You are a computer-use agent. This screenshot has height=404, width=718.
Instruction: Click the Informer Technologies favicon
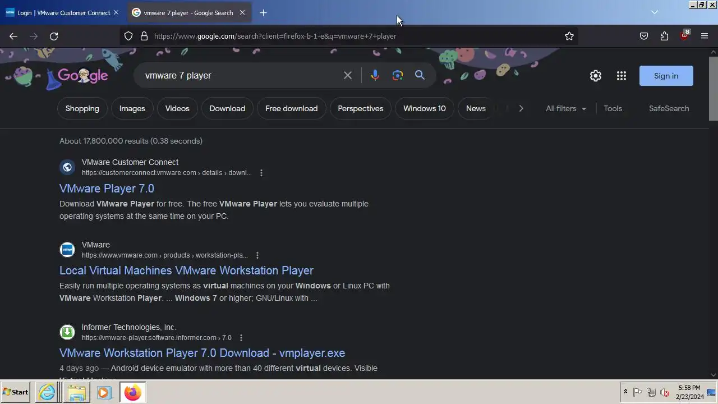67,332
